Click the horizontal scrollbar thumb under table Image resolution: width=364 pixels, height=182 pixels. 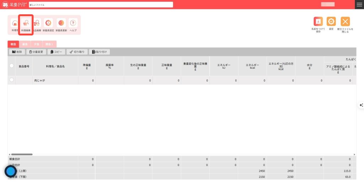[22, 154]
